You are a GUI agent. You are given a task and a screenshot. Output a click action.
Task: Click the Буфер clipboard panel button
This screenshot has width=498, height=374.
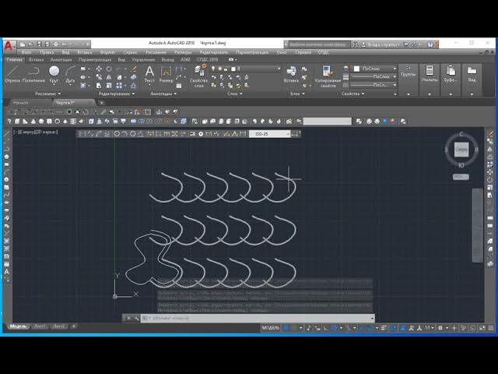point(451,79)
